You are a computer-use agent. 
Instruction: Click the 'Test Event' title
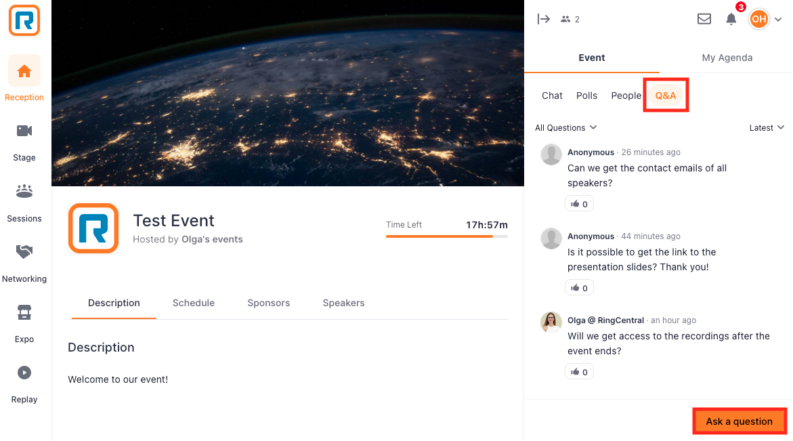(x=173, y=221)
